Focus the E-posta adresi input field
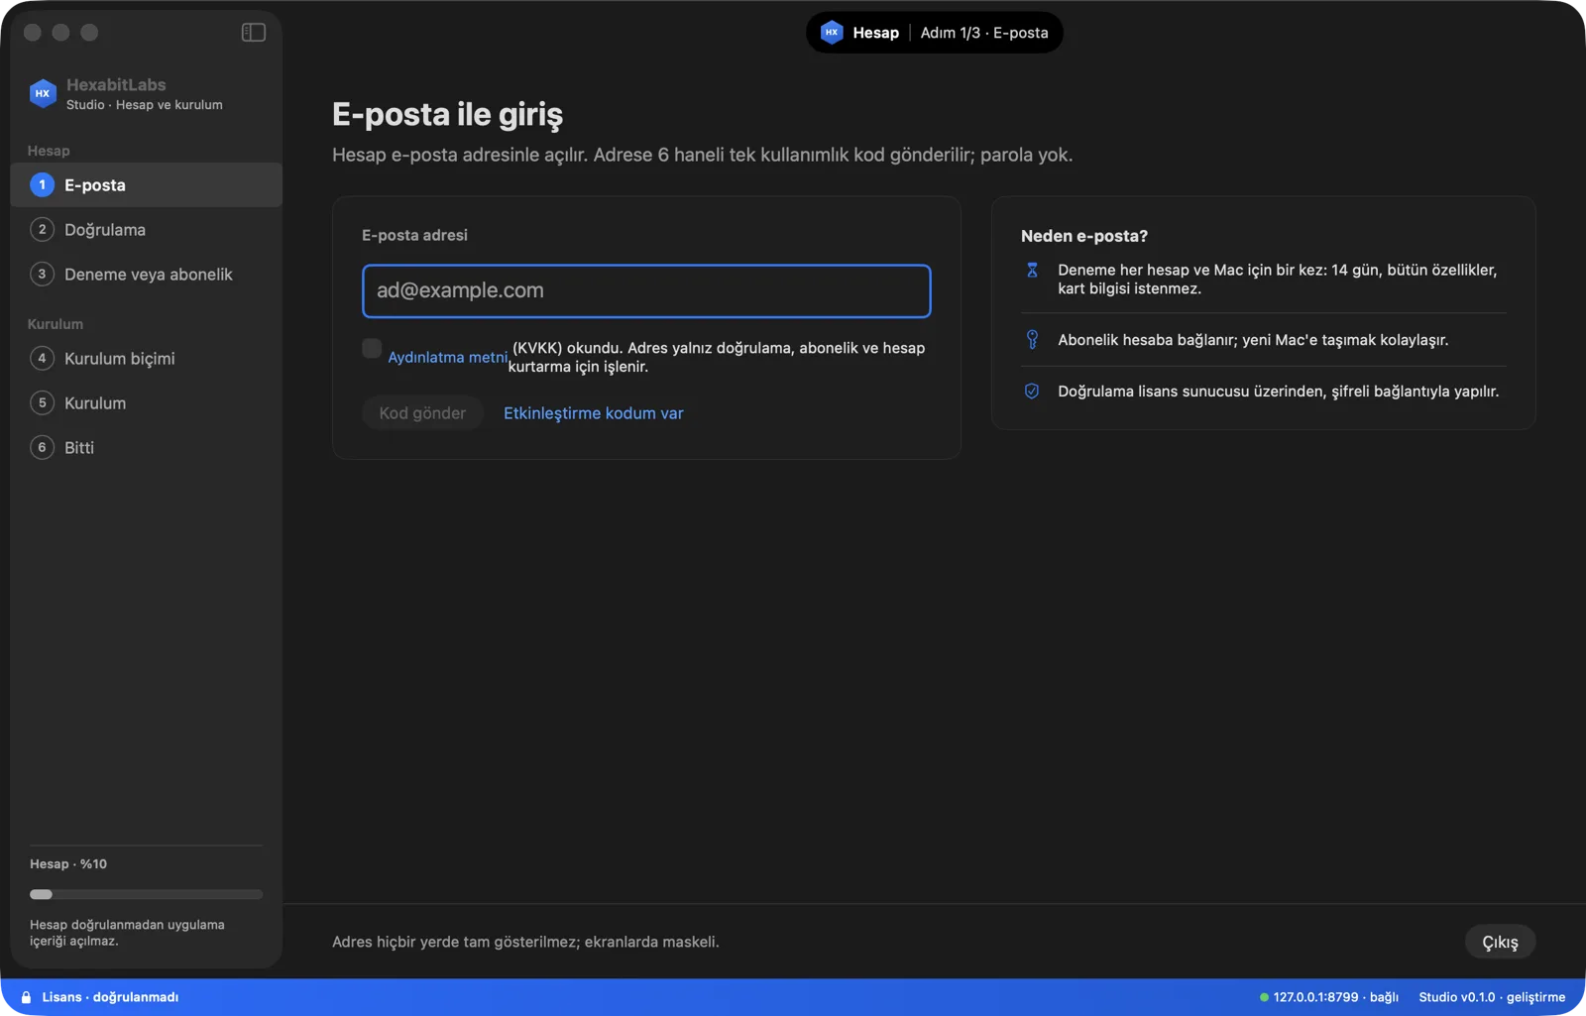The width and height of the screenshot is (1586, 1016). point(646,291)
